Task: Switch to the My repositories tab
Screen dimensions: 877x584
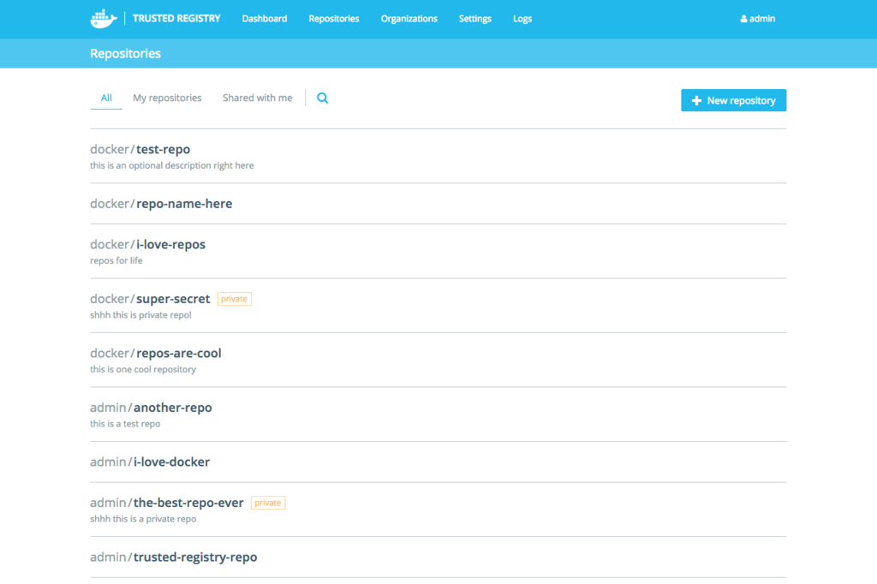Action: [x=167, y=98]
